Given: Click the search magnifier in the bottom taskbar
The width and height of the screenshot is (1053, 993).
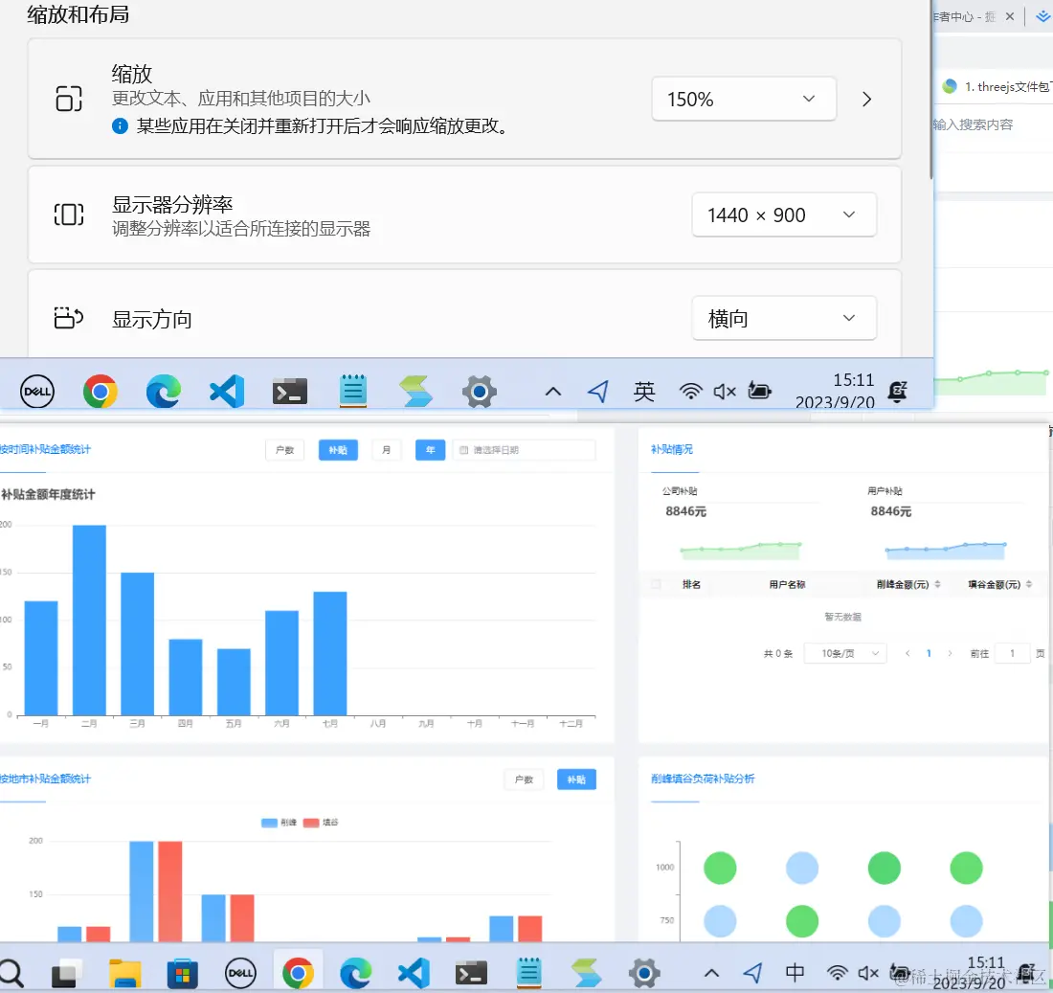Looking at the screenshot, I should pos(11,973).
